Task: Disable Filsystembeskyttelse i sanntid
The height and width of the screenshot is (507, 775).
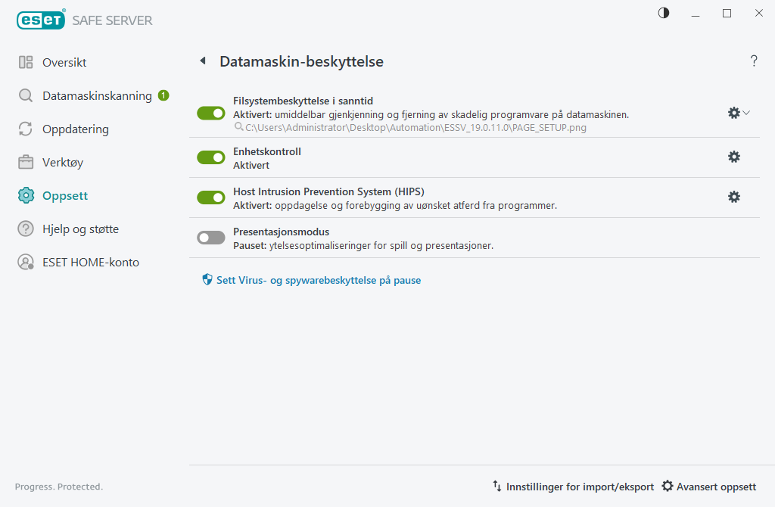Action: click(210, 113)
